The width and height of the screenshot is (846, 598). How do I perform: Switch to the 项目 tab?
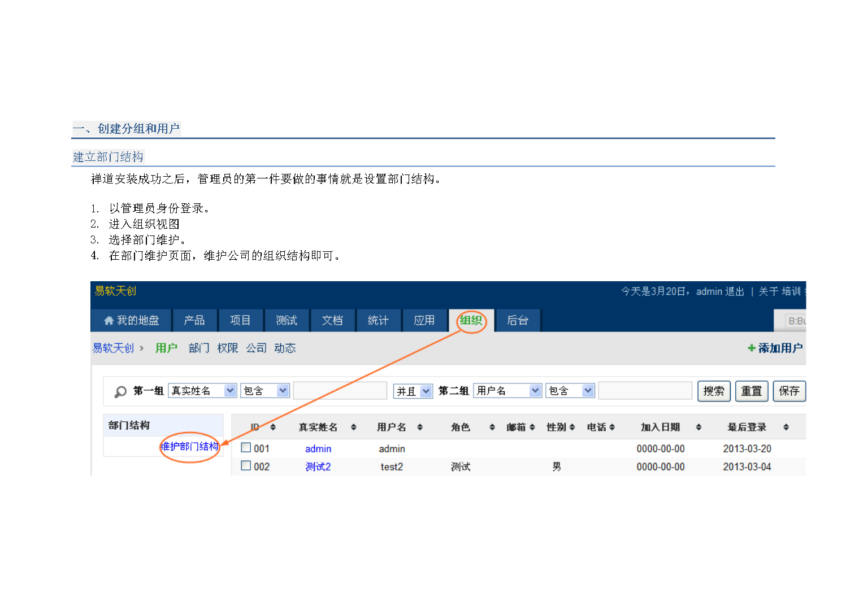pos(240,320)
